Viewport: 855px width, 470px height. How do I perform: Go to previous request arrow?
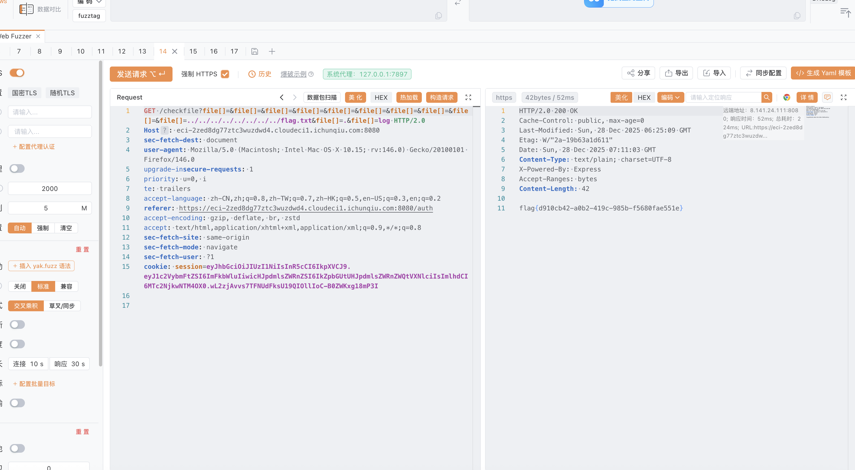281,97
